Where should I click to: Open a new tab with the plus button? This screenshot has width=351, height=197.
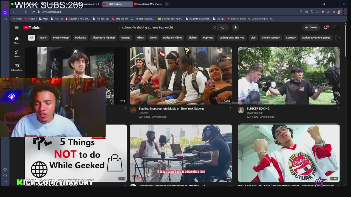[x=167, y=4]
